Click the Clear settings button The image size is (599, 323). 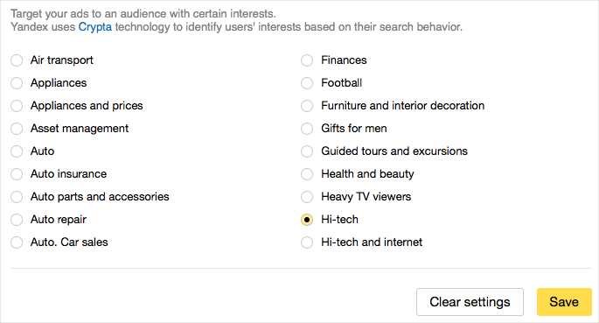point(470,302)
